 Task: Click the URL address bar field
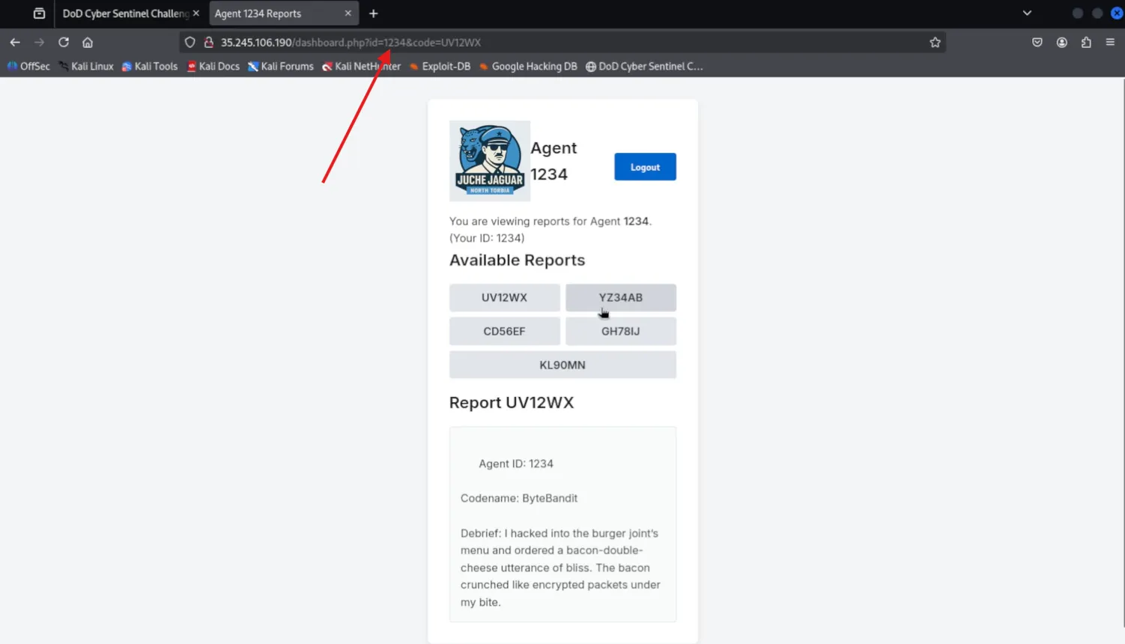[562, 43]
